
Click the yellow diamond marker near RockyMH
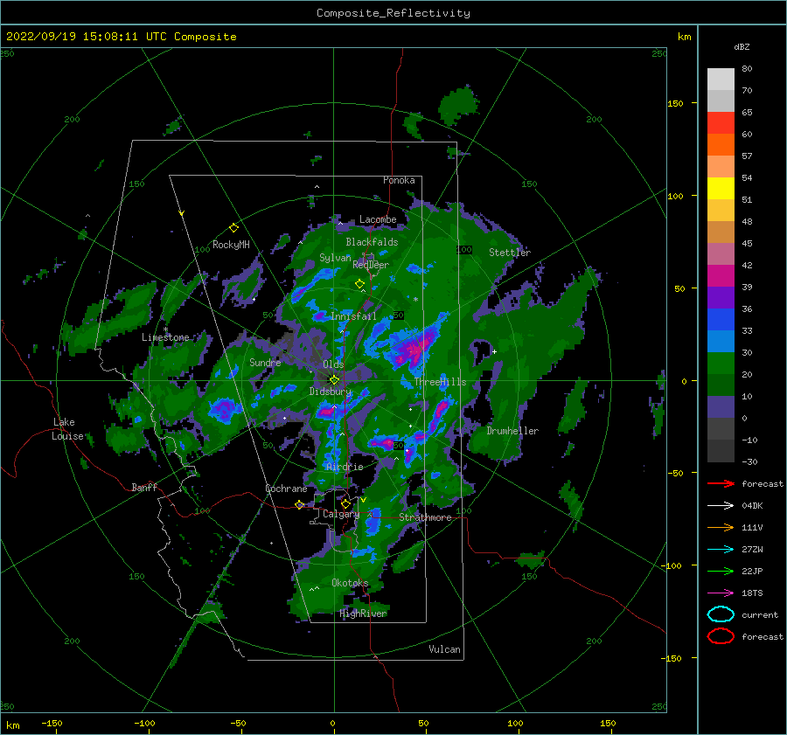233,228
